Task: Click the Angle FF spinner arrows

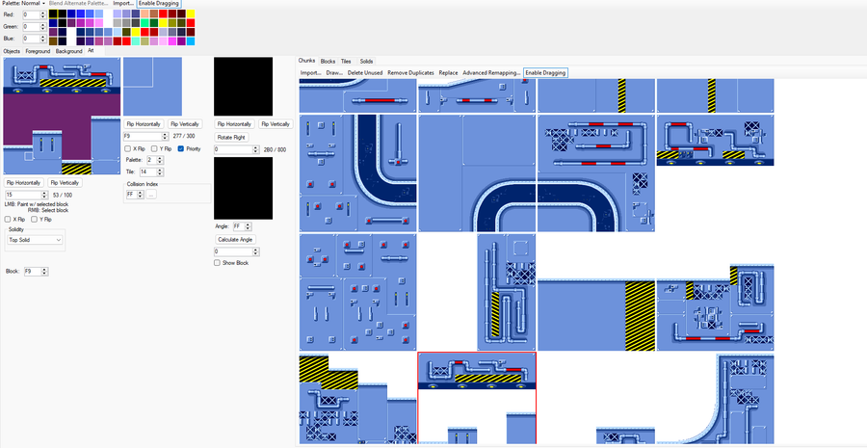Action: (248, 226)
